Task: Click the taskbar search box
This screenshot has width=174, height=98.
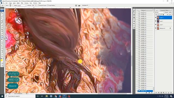Action: pos(20,96)
